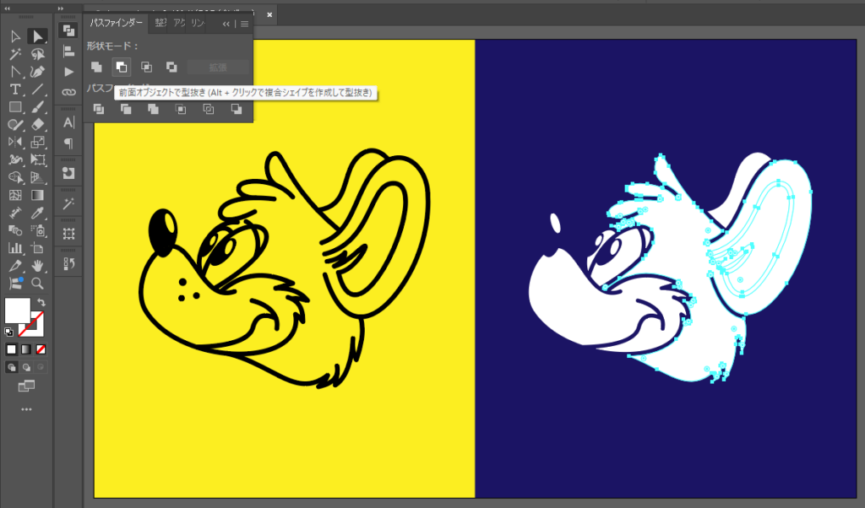This screenshot has width=865, height=508.
Task: Enable Draw Normal mode
Action: pyautogui.click(x=12, y=367)
